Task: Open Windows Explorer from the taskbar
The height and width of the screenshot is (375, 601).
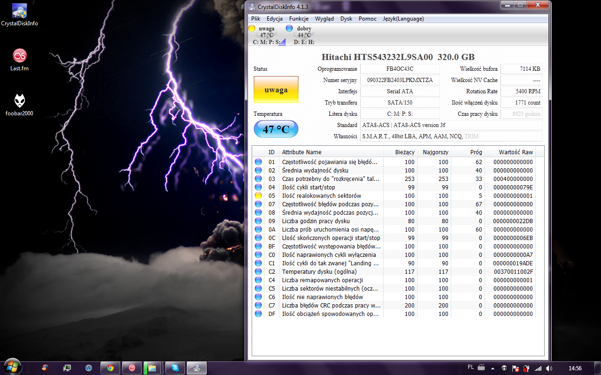Action: pyautogui.click(x=153, y=368)
